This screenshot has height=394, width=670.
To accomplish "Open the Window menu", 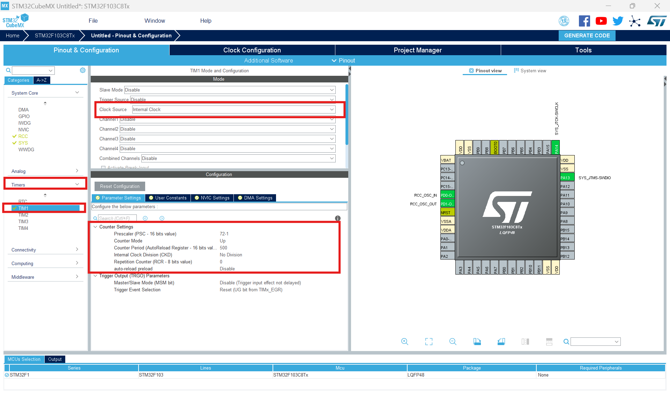I will [155, 21].
